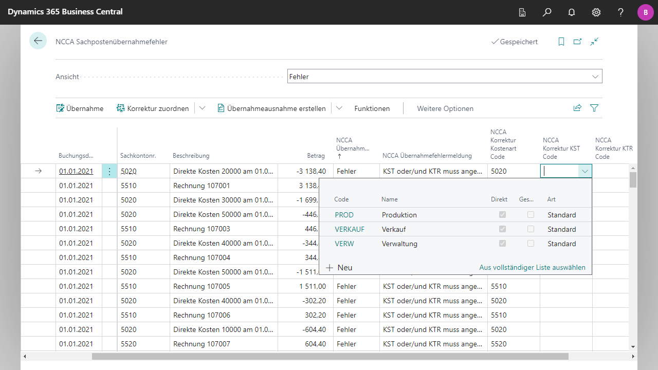The width and height of the screenshot is (658, 370).
Task: Click Aus vollständiger Liste auswählen link
Action: point(532,267)
